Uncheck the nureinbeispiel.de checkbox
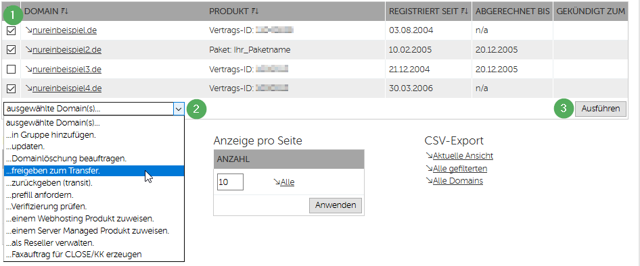 coord(12,30)
